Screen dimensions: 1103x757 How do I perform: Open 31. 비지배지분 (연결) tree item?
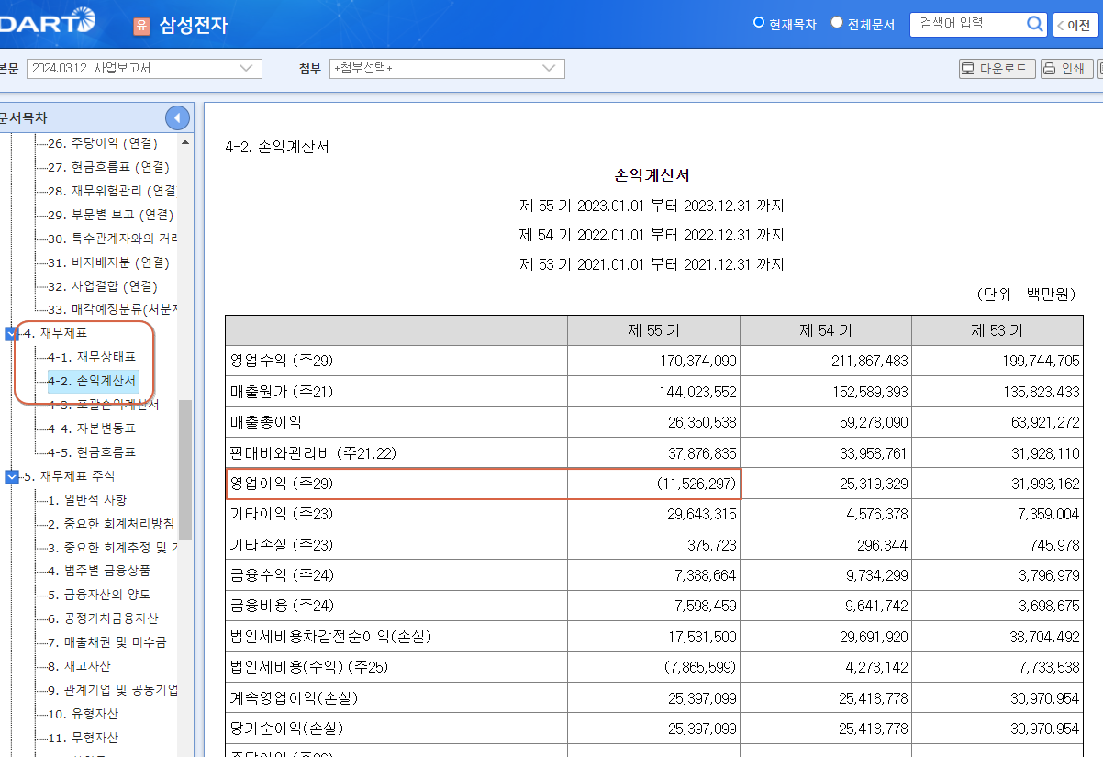click(x=108, y=262)
